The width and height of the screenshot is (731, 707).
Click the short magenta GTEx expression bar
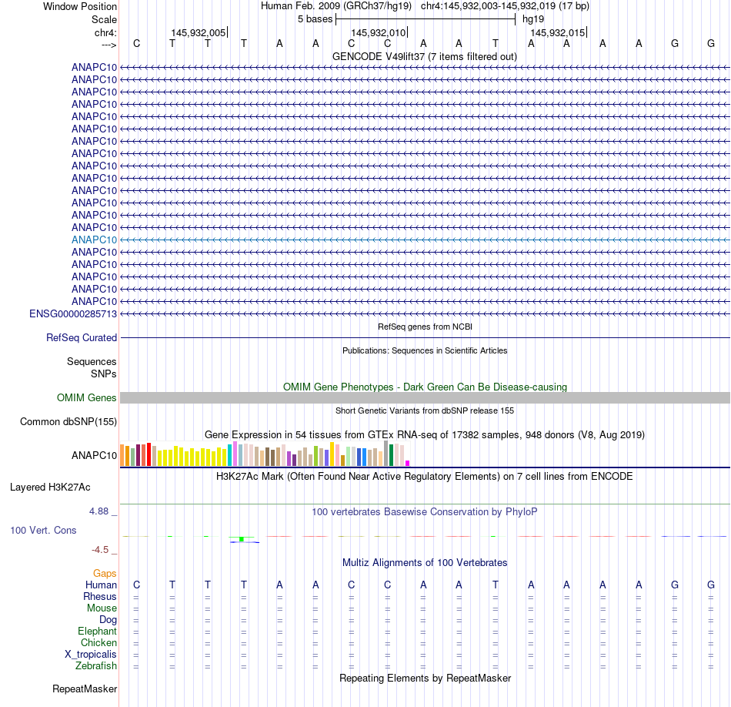[x=408, y=463]
